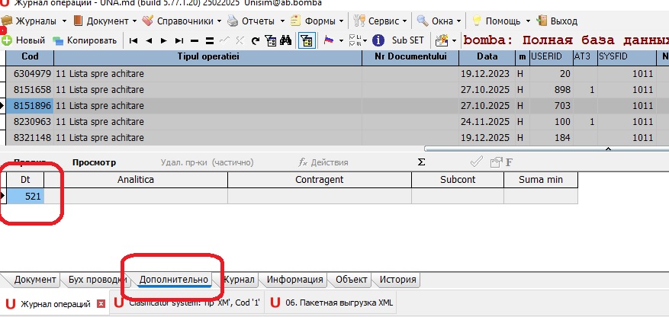Select the Cod 8151896 cell

pos(30,106)
